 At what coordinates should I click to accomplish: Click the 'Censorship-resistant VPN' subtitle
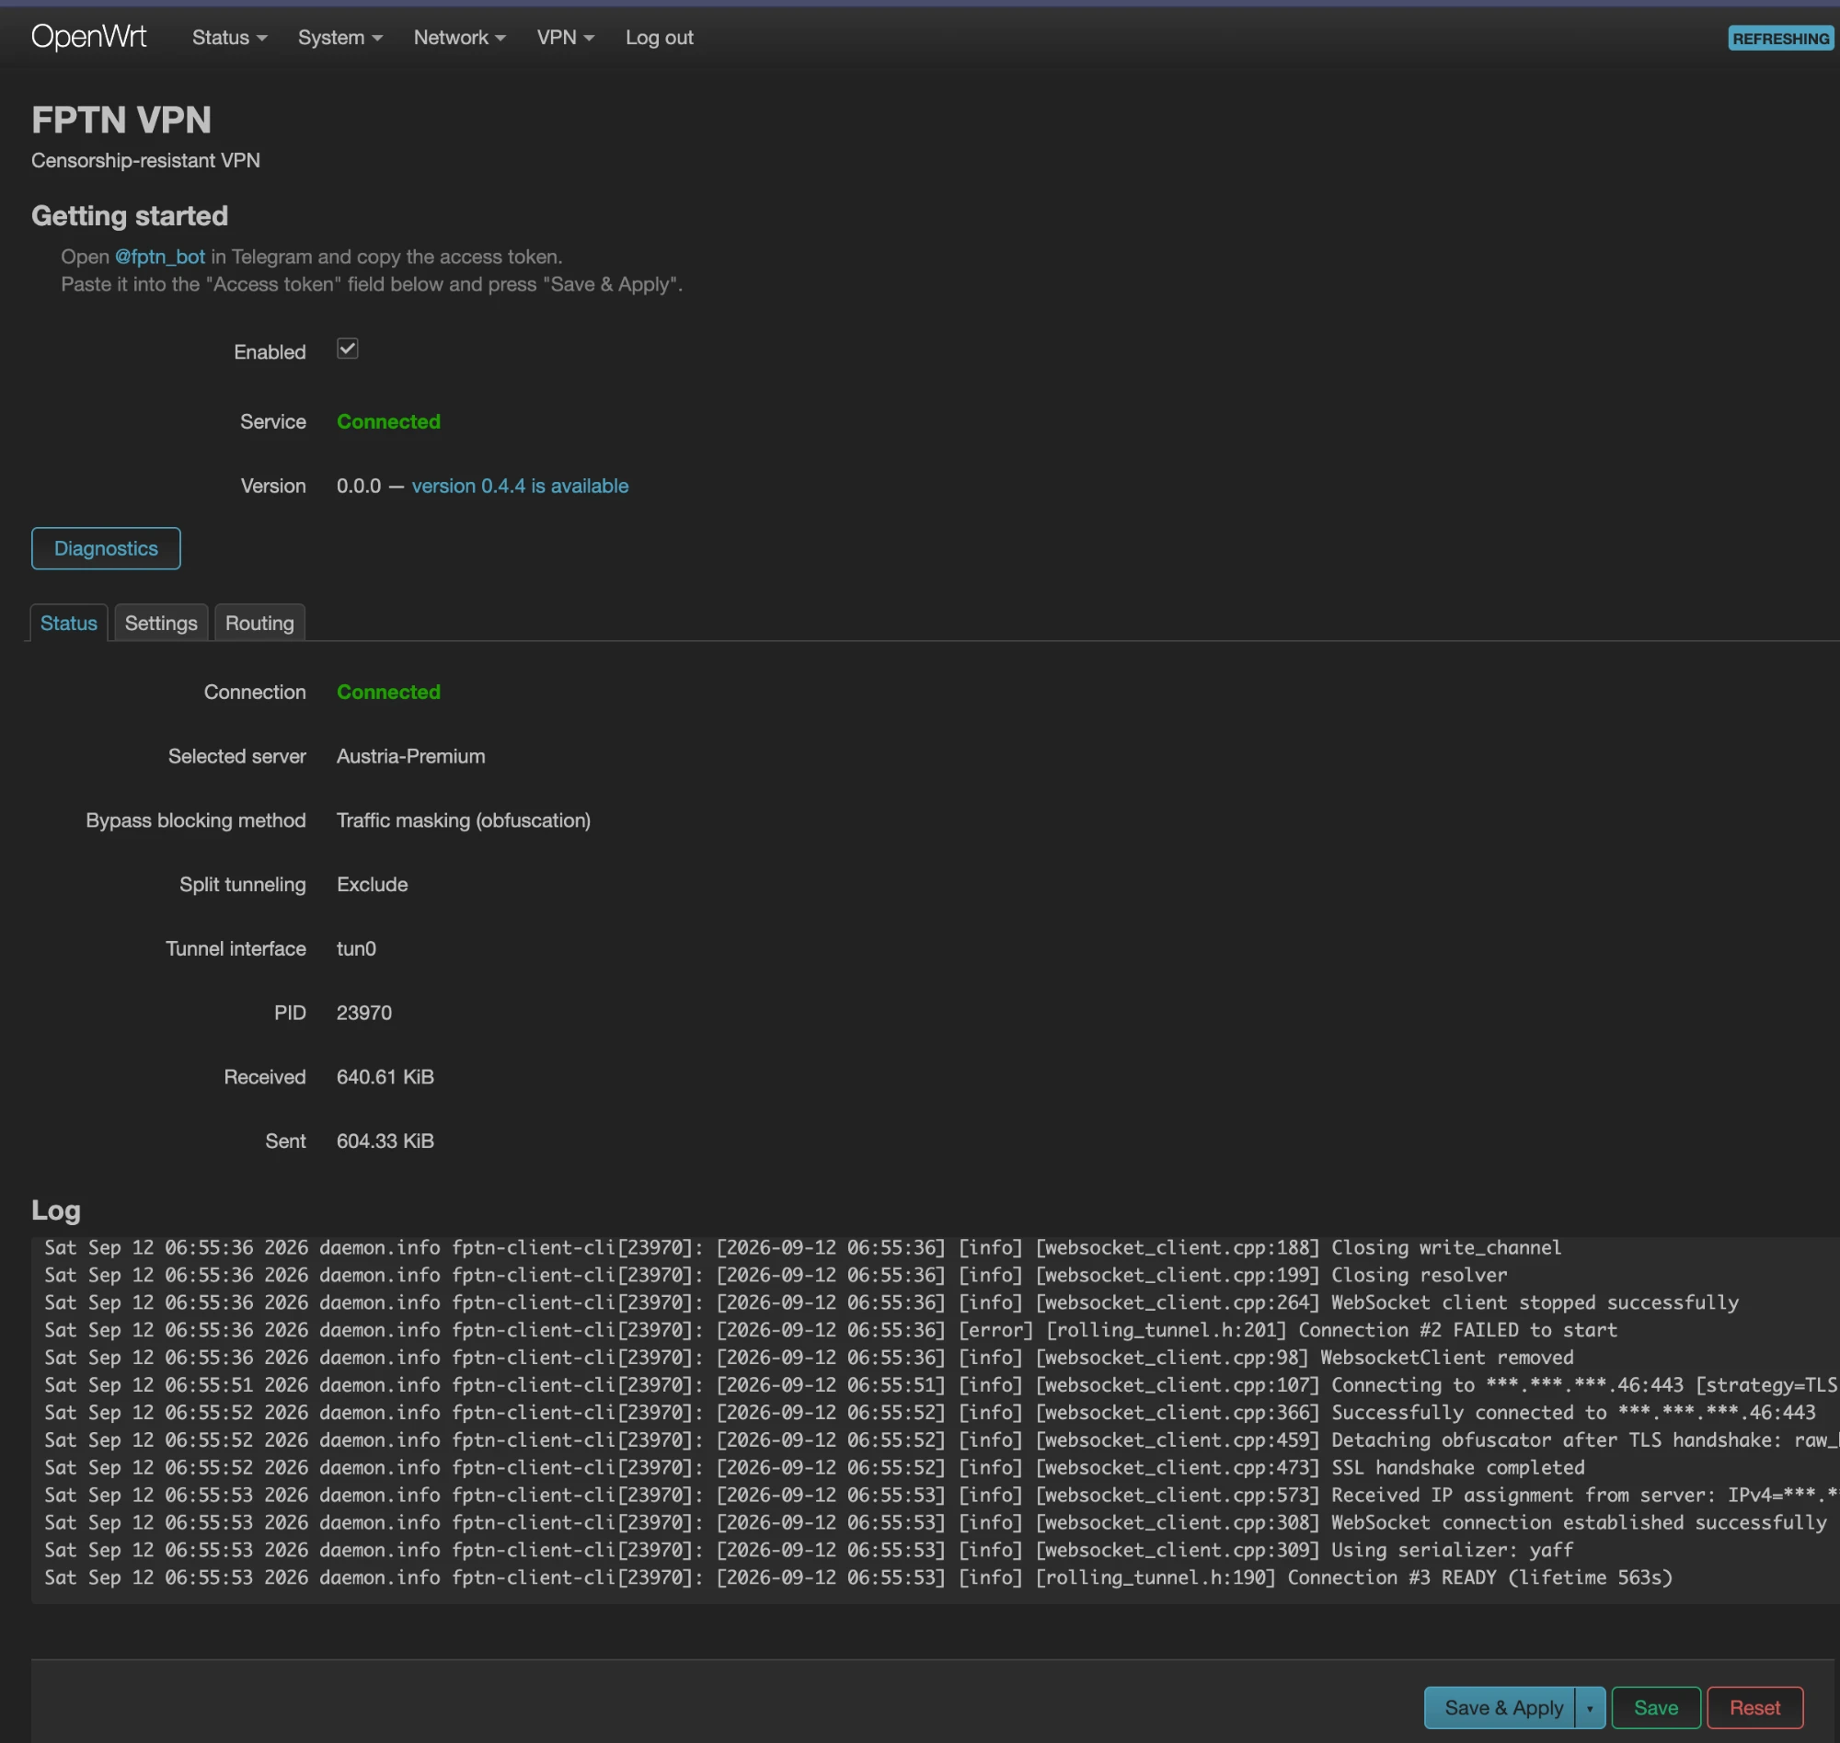tap(146, 161)
